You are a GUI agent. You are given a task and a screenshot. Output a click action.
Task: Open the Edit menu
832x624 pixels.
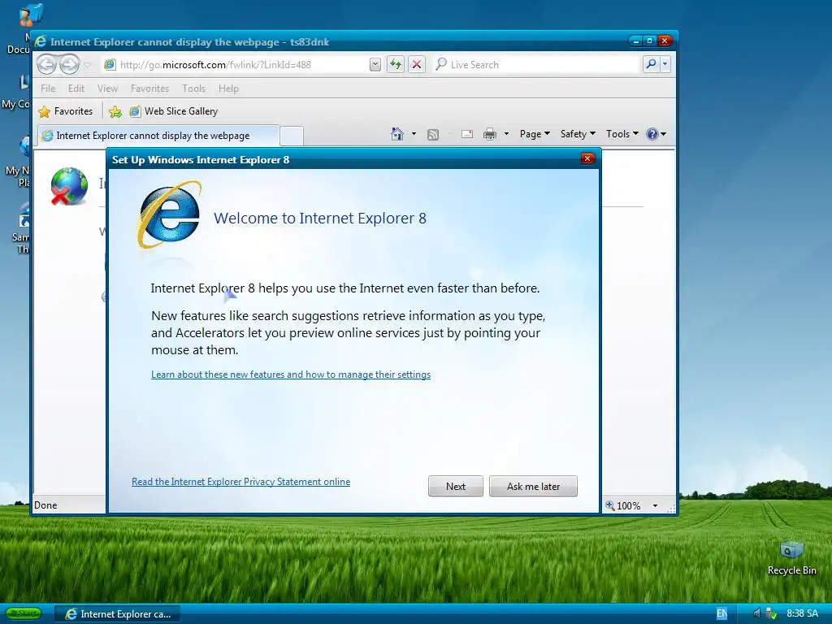(76, 89)
